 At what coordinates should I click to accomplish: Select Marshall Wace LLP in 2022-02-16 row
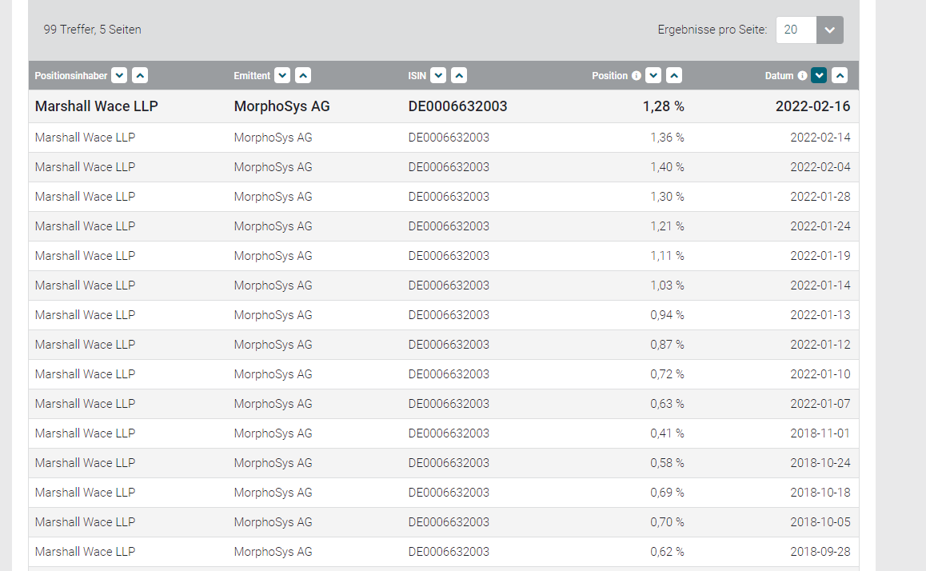[x=96, y=106]
